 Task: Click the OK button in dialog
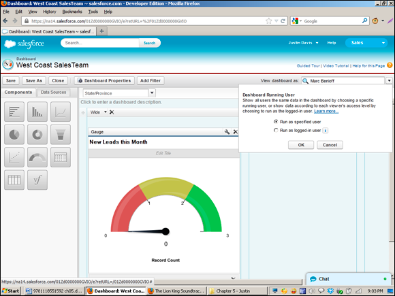coord(301,145)
